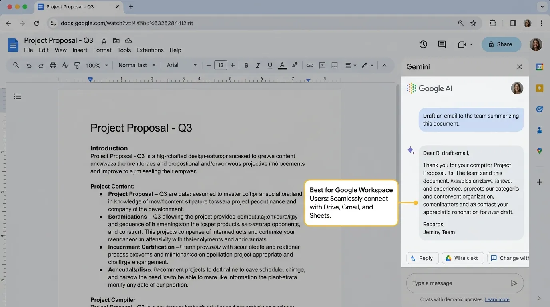Viewport: 550px width, 307px height.
Task: Send the Gemini message
Action: click(514, 283)
